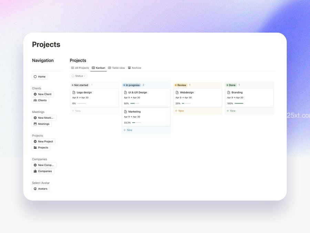Switch to the All Projects tab
This screenshot has height=233, width=310.
(x=80, y=68)
